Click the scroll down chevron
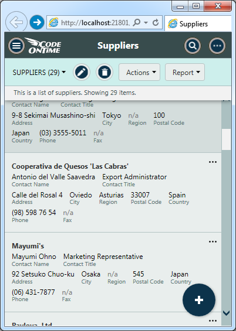 (226, 313)
